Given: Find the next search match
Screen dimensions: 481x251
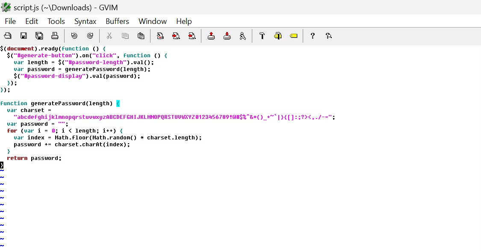Looking at the screenshot, I should (x=176, y=35).
